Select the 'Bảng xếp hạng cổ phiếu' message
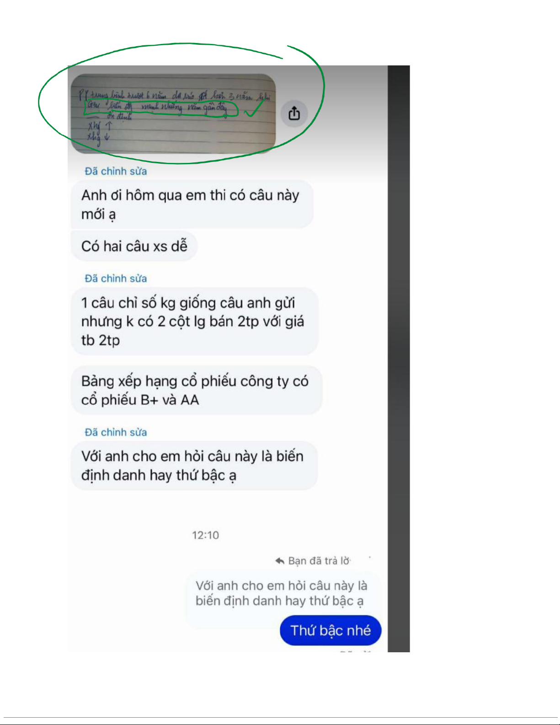The image size is (560, 725). click(x=197, y=390)
